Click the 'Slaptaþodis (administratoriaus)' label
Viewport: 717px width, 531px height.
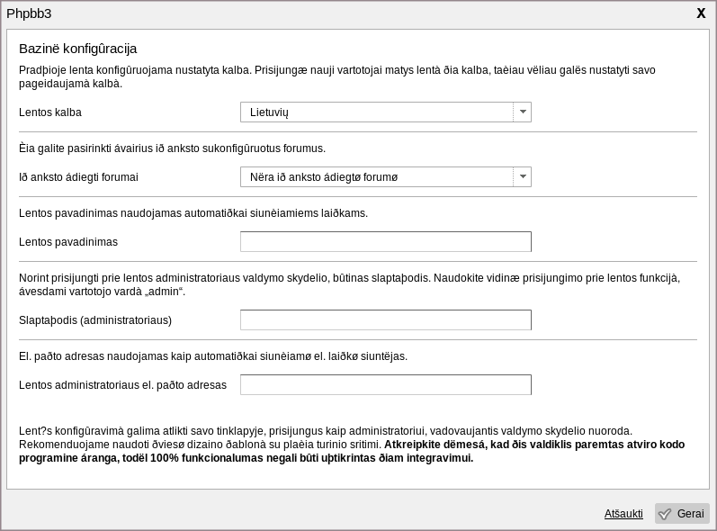click(x=95, y=320)
